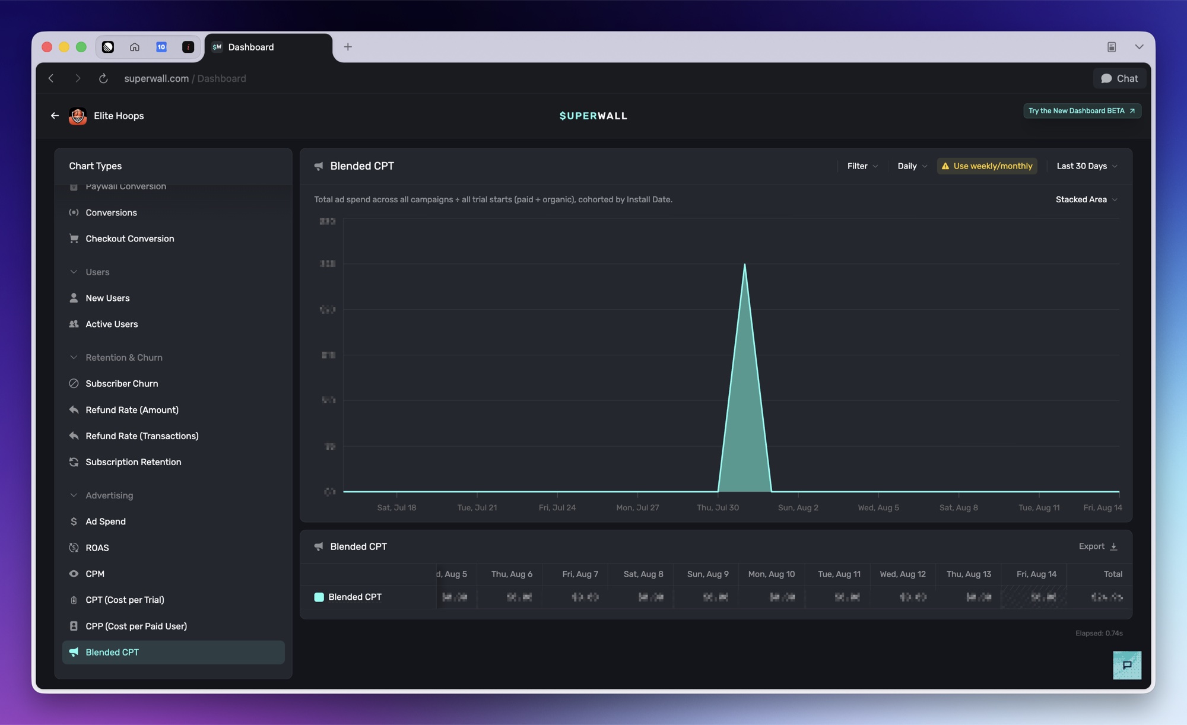Open the Last 30 Days range dropdown
The height and width of the screenshot is (725, 1187).
(x=1087, y=166)
